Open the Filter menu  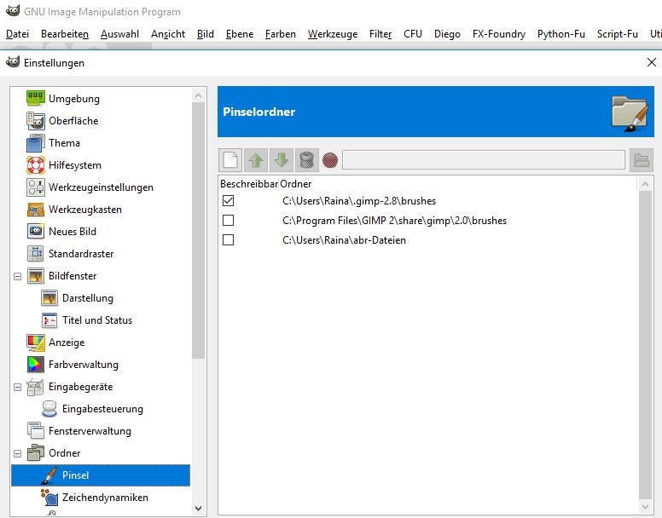pos(380,34)
